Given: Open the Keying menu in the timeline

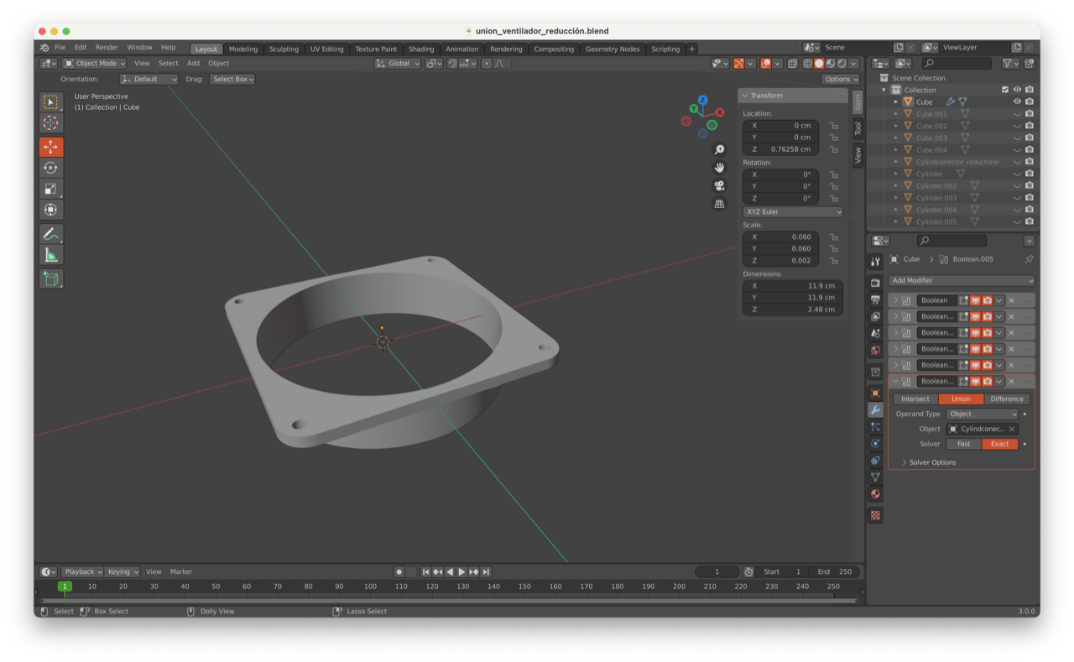Looking at the screenshot, I should point(123,571).
